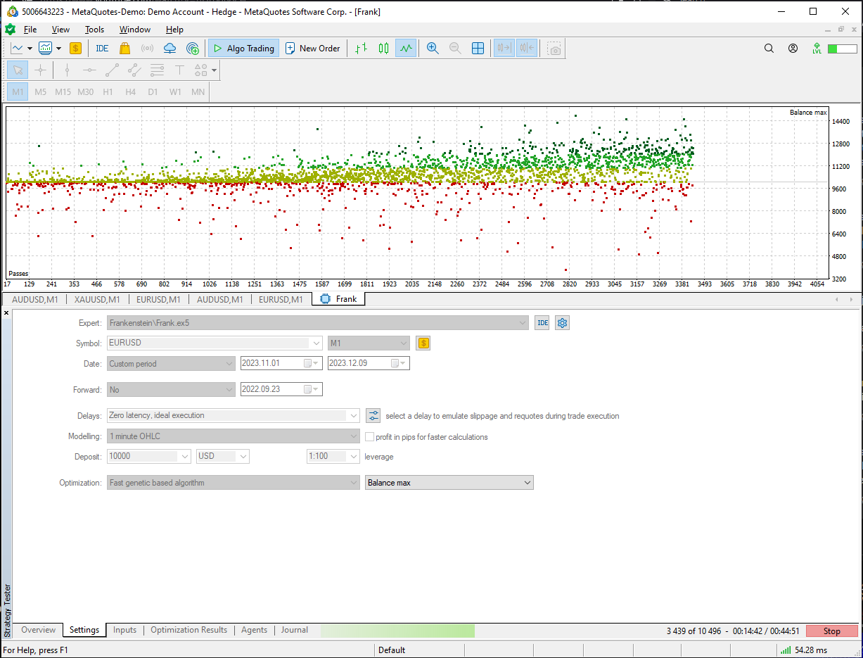
Task: Open the MetaEditor IDE from the toolbar
Action: tap(102, 49)
